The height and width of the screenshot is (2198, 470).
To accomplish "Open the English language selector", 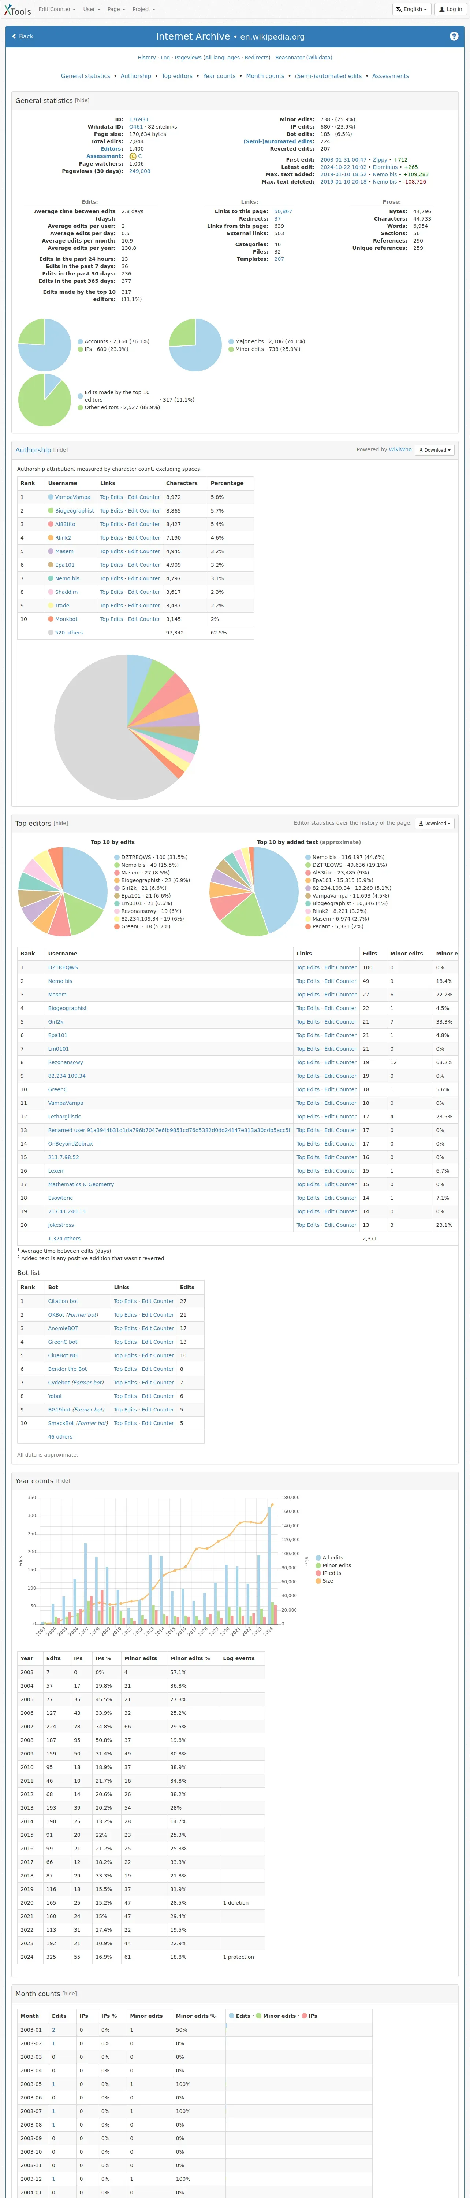I will coord(411,10).
